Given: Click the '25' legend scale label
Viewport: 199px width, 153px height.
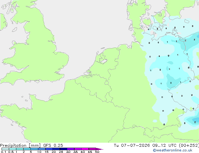Looking at the screenshot, I should (61, 152).
